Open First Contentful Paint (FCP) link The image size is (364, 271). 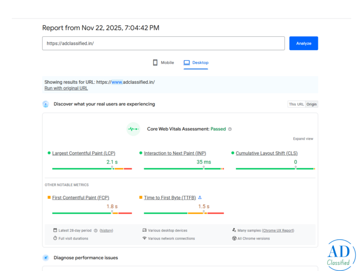tap(80, 198)
